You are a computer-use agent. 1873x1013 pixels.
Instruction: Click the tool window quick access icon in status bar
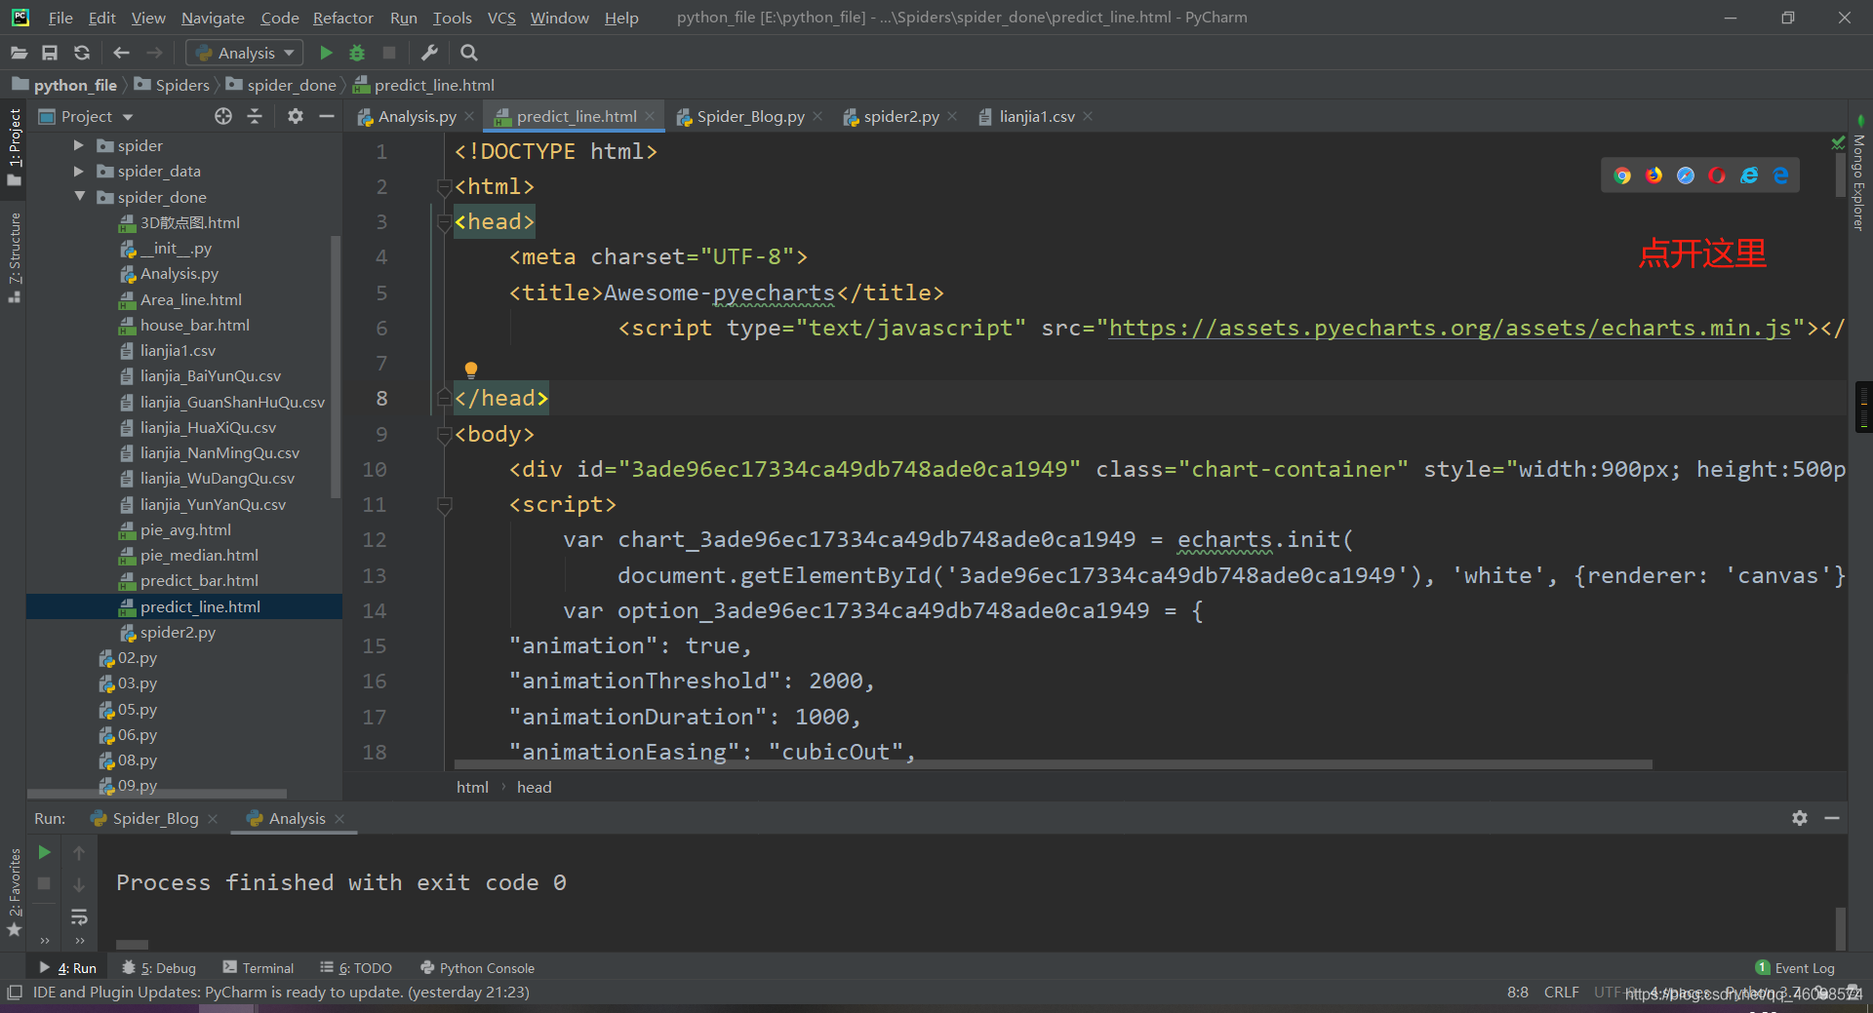point(15,993)
